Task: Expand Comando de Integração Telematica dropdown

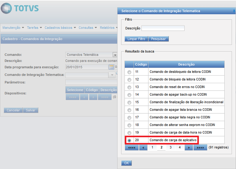Action: (112, 75)
